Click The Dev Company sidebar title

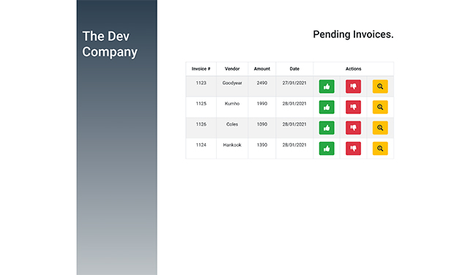pyautogui.click(x=110, y=44)
